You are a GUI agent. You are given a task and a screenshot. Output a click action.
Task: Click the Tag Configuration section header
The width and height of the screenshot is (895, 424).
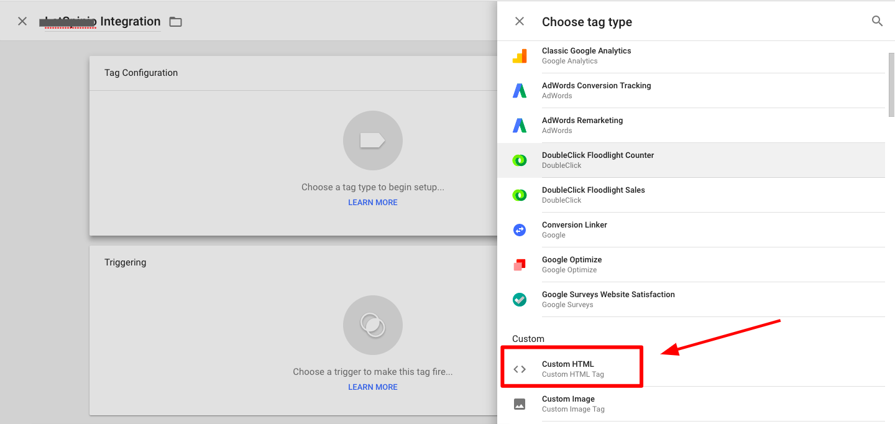(x=141, y=73)
